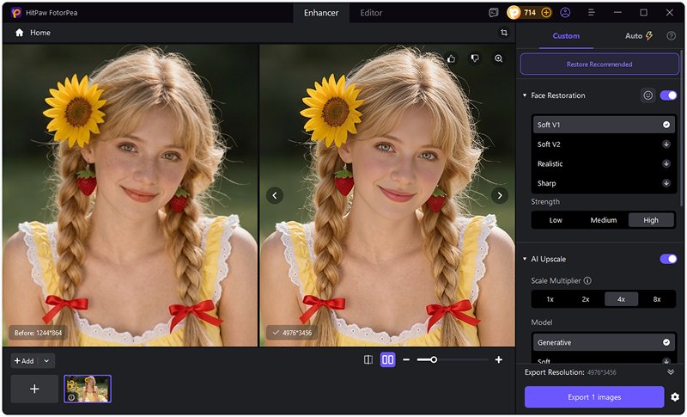
Task: Choose the 4x scale multiplier
Action: (621, 299)
